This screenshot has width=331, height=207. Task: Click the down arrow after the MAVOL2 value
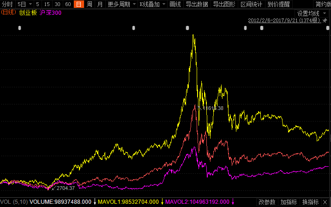[234, 202]
